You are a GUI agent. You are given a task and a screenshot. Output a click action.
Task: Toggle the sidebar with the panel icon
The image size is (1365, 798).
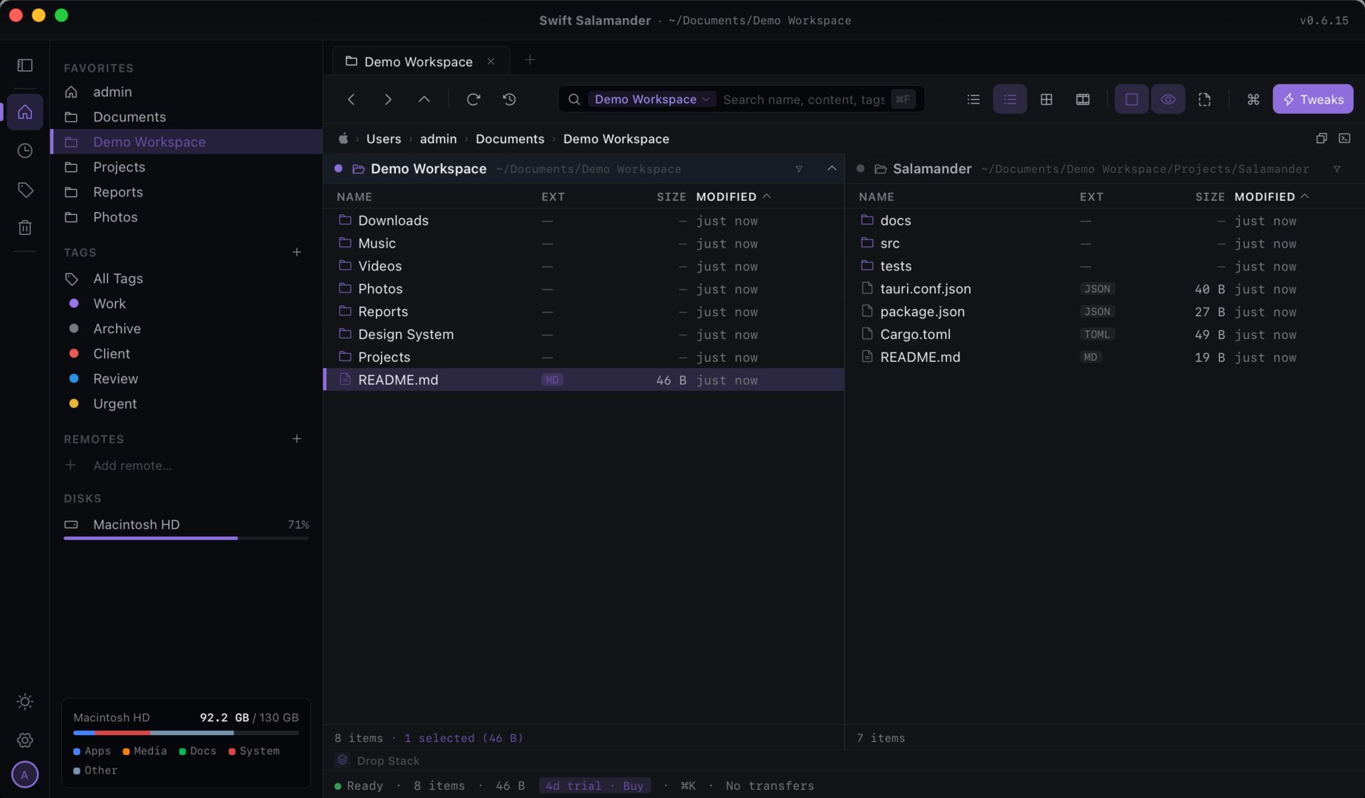coord(24,65)
